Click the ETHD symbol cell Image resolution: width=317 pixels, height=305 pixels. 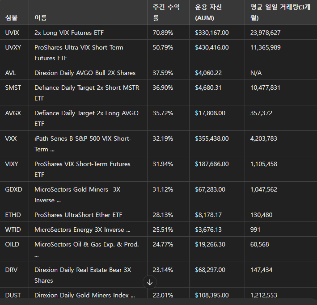point(13,215)
